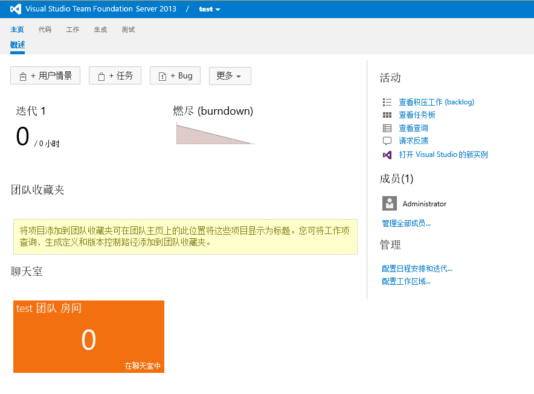Click the burndown chart thumbnail
Image resolution: width=534 pixels, height=394 pixels.
click(x=215, y=134)
